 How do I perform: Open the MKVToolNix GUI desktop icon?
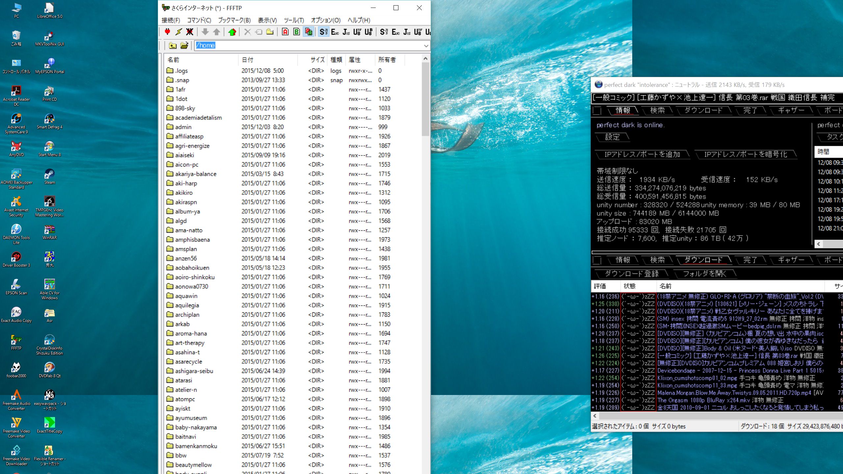point(49,38)
